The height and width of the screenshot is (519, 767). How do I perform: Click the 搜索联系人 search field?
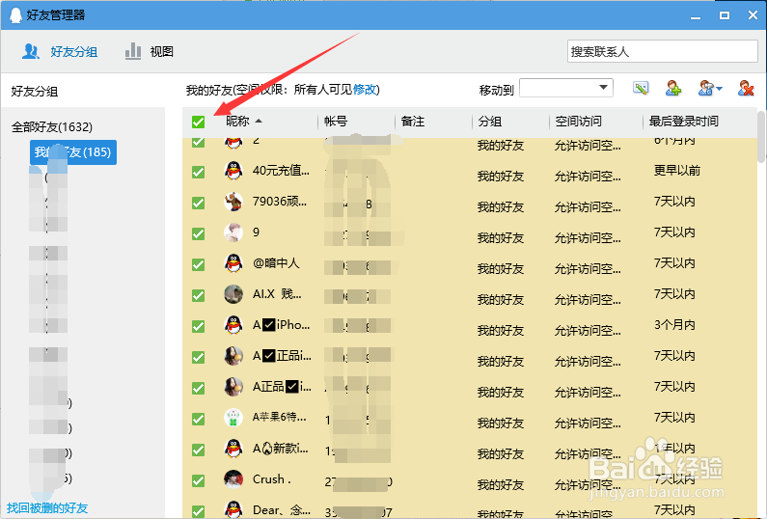tap(662, 51)
